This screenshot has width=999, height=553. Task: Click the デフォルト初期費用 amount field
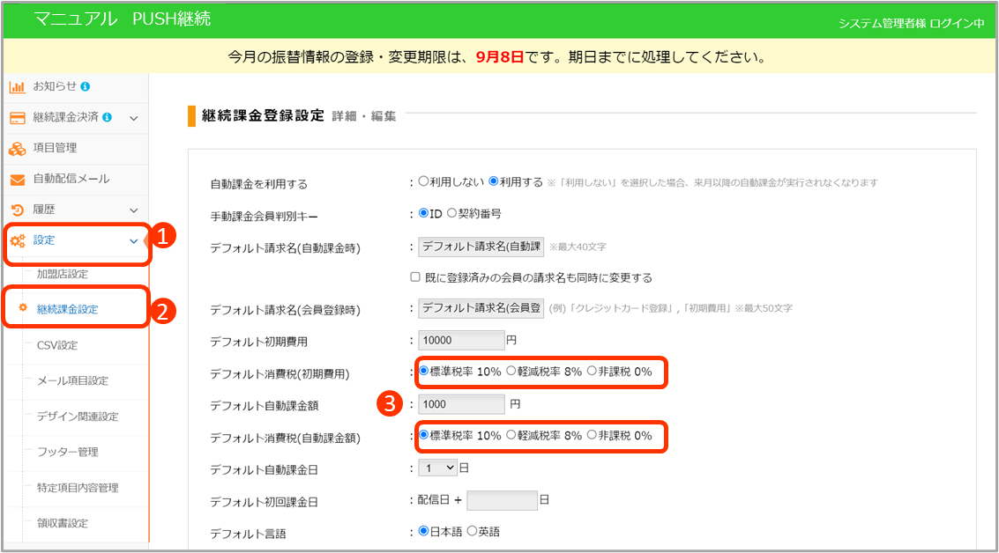tap(462, 340)
